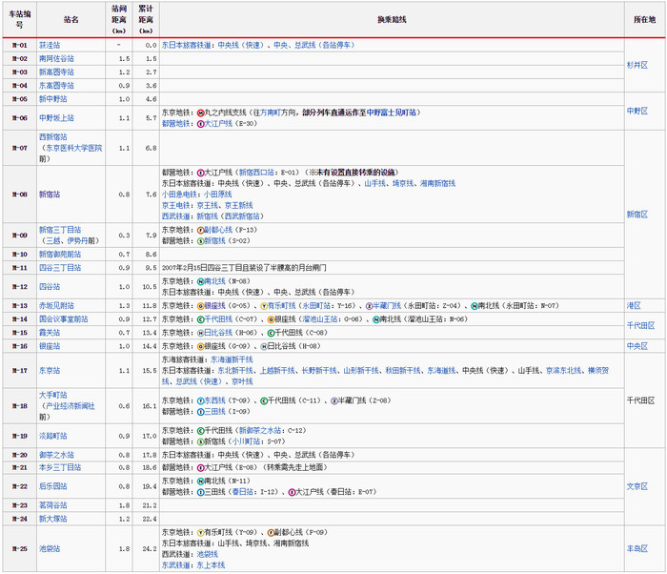The width and height of the screenshot is (667, 574).
Task: Click the brown F 副都心线 icon in the 新宿三丁目站 row
Action: point(201,231)
